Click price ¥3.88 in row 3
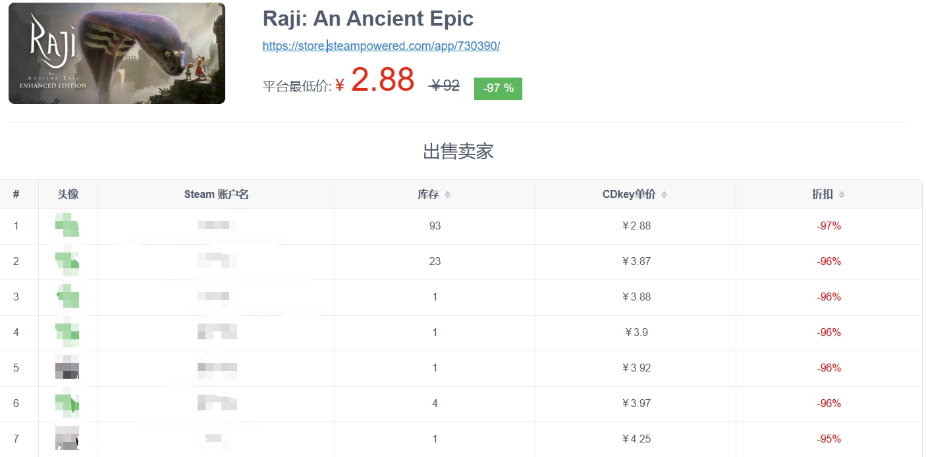Viewport: 926px width, 457px height. pos(636,297)
